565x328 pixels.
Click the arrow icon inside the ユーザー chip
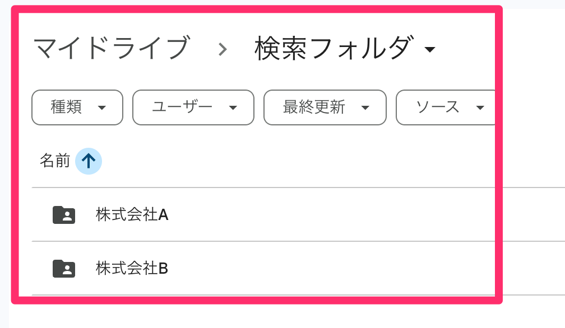click(233, 107)
